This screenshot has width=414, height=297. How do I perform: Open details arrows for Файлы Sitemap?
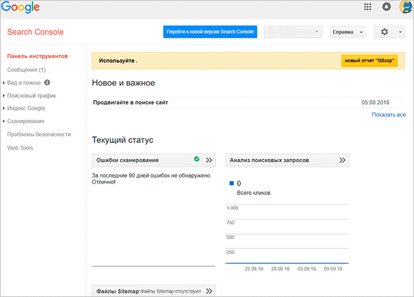click(209, 291)
